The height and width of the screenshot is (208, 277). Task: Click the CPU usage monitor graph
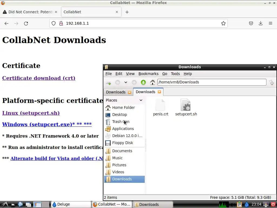click(x=224, y=204)
